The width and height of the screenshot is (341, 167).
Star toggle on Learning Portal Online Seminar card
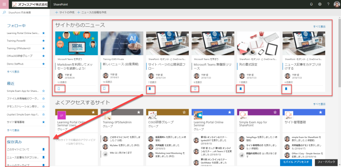230,112
